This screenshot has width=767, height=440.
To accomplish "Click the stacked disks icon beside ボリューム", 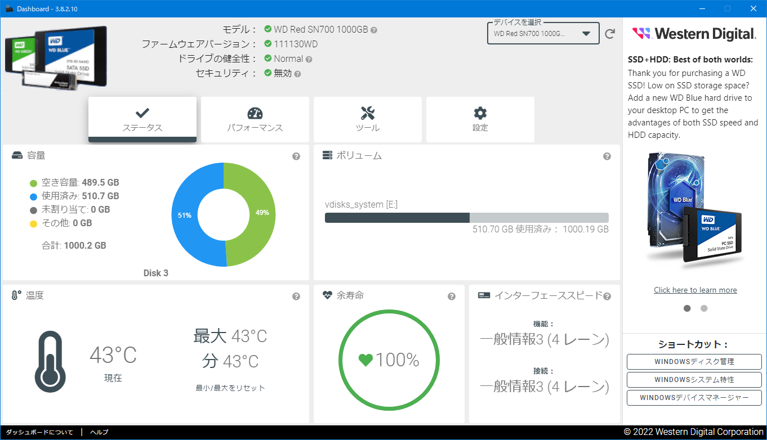I will click(327, 155).
